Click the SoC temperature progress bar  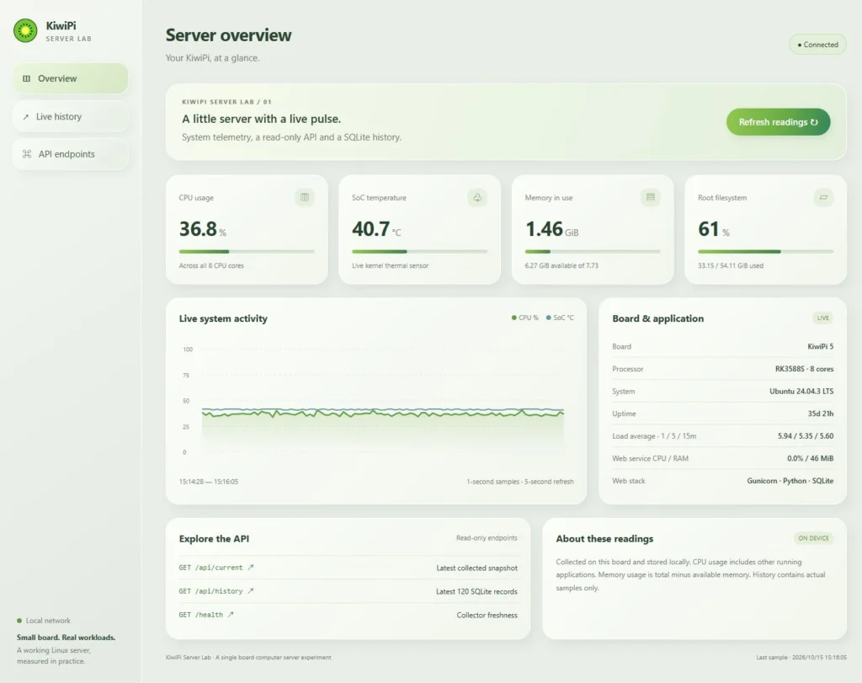(x=419, y=251)
